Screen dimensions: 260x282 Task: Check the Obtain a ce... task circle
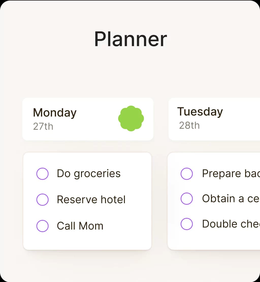tap(187, 199)
